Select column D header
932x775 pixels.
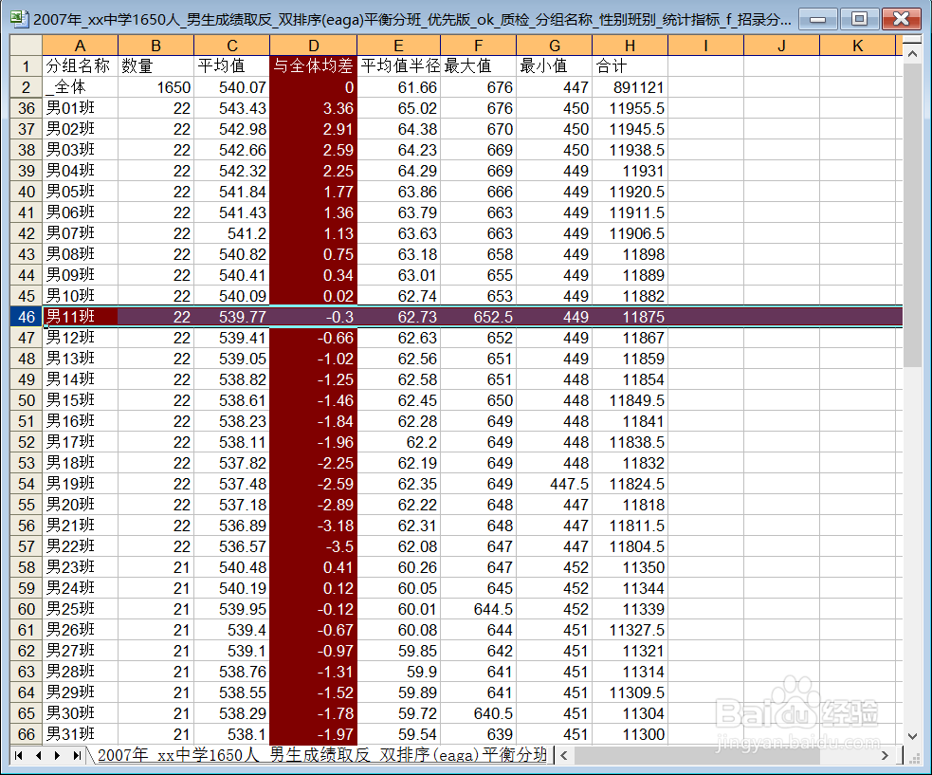(313, 46)
